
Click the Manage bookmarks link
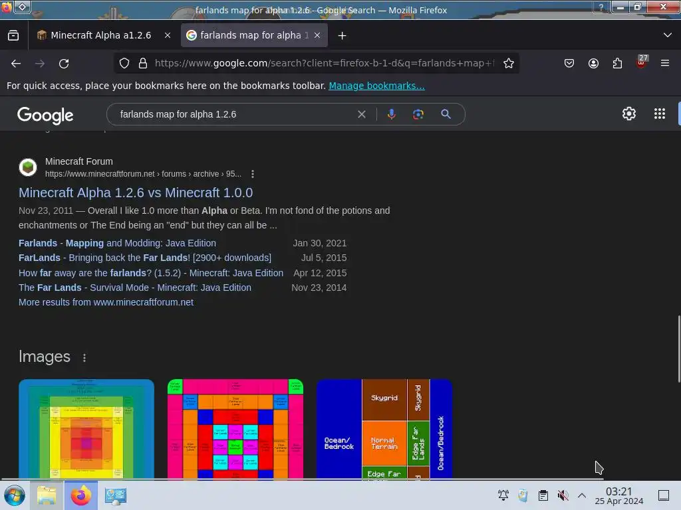(x=376, y=86)
